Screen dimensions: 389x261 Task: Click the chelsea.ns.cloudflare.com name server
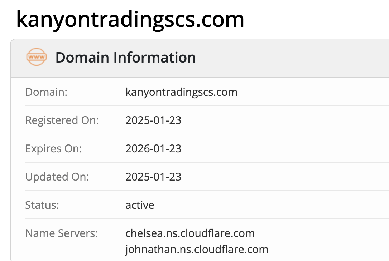pos(190,233)
